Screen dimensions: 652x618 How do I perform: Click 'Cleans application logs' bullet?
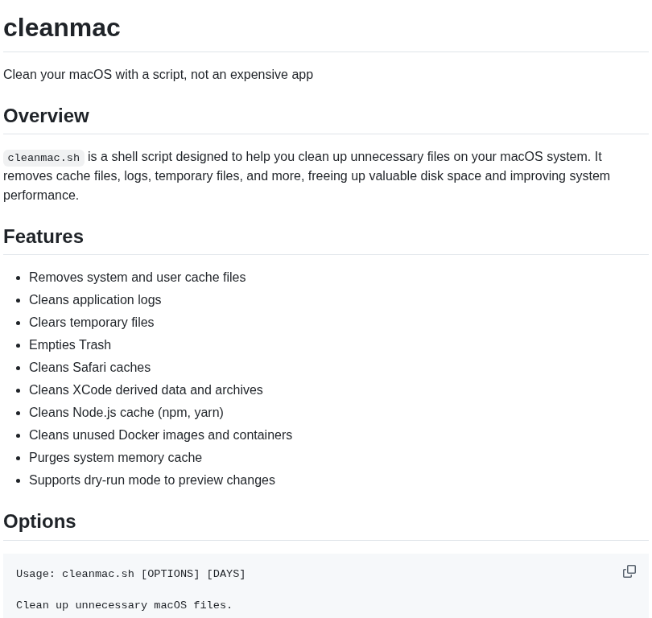95,299
